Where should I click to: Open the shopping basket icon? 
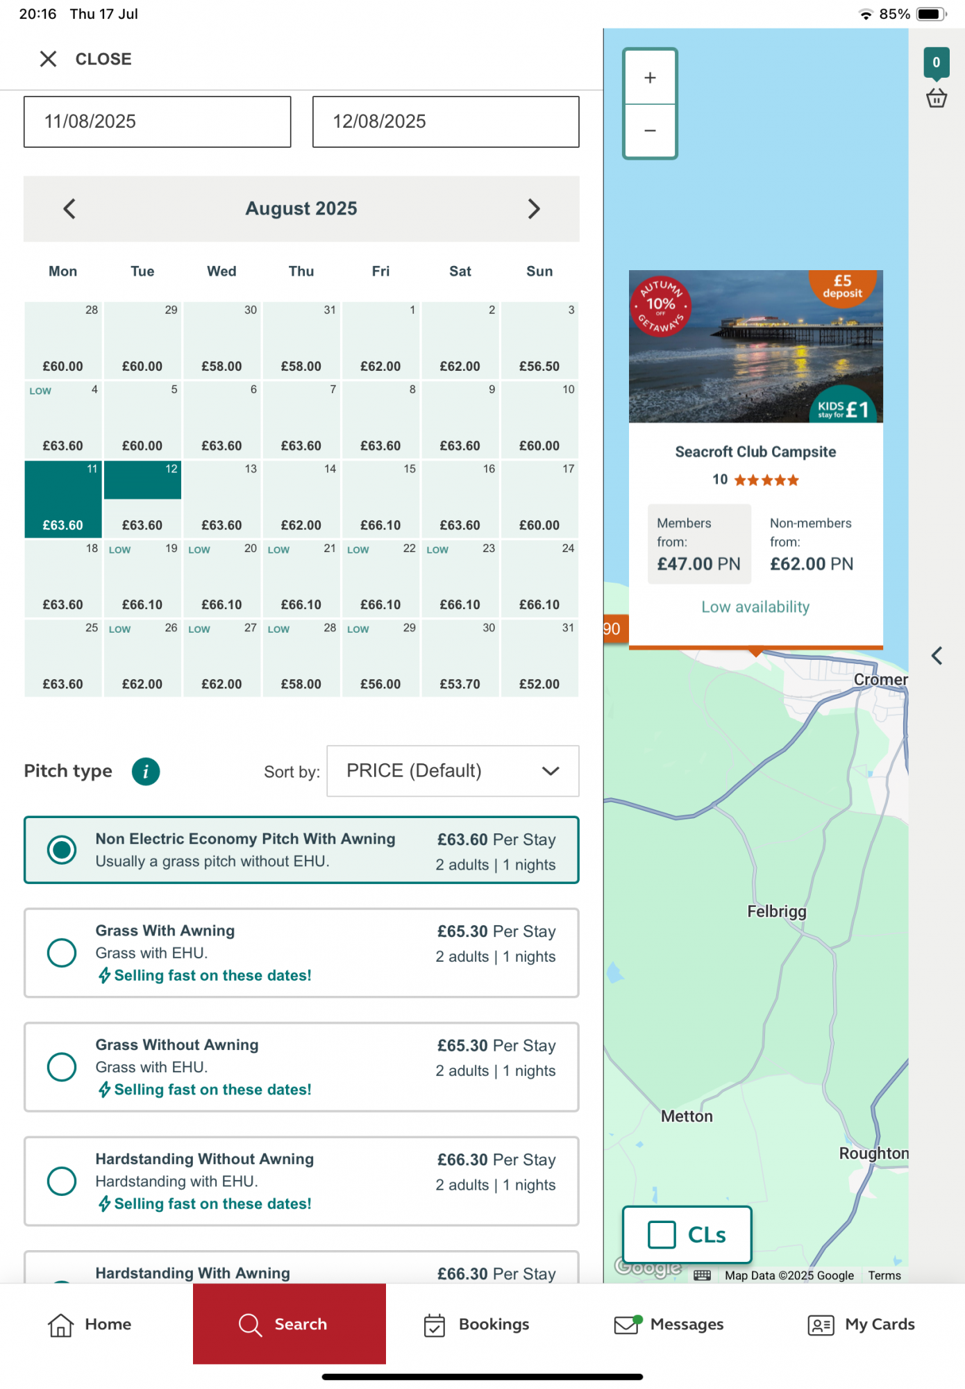936,99
